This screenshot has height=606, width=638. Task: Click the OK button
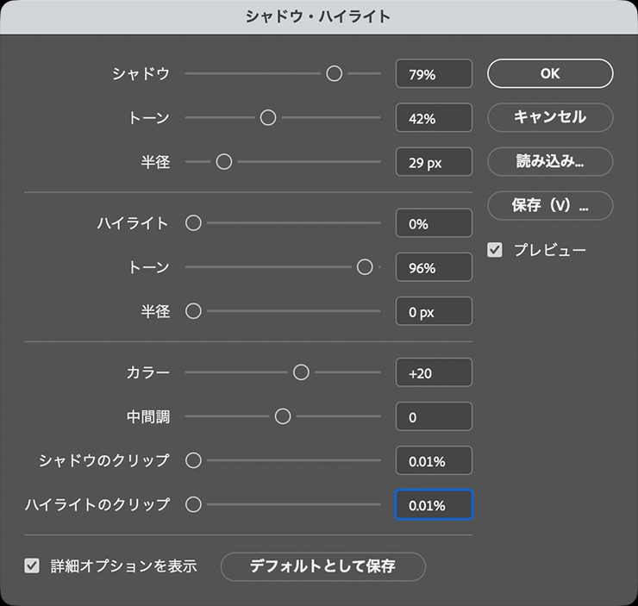coord(550,73)
